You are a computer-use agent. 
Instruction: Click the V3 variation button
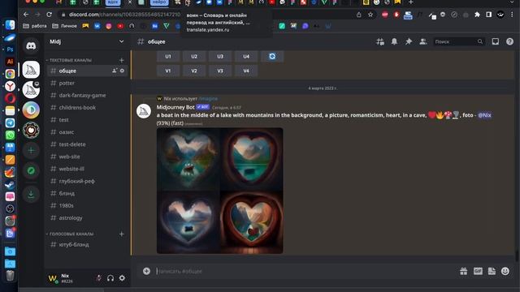[x=220, y=71]
